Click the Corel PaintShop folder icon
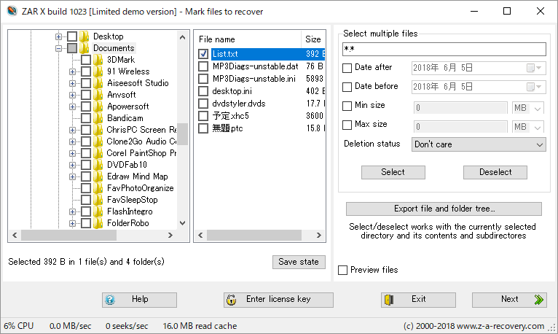Screen dimensions: 558x334 tap(98, 153)
